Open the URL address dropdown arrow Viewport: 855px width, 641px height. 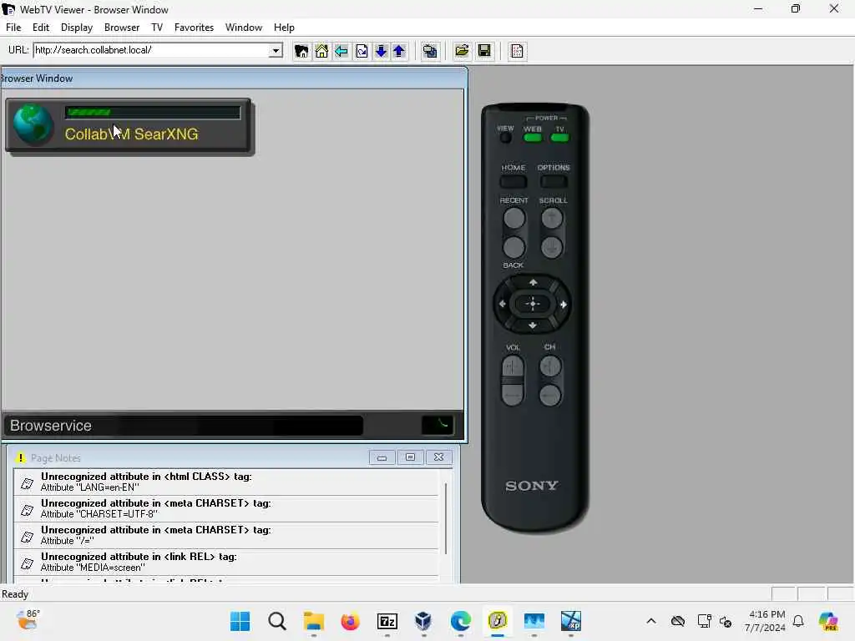[276, 50]
